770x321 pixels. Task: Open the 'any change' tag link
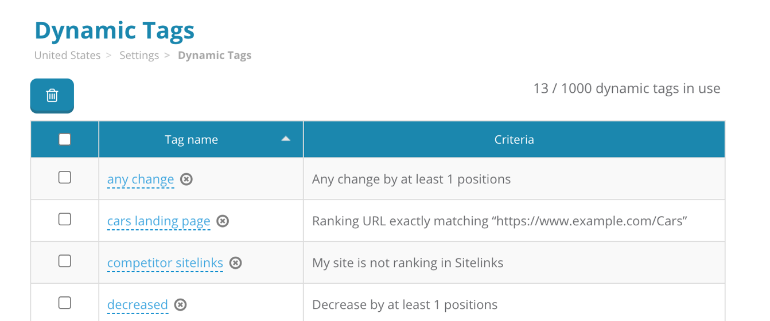(x=141, y=179)
